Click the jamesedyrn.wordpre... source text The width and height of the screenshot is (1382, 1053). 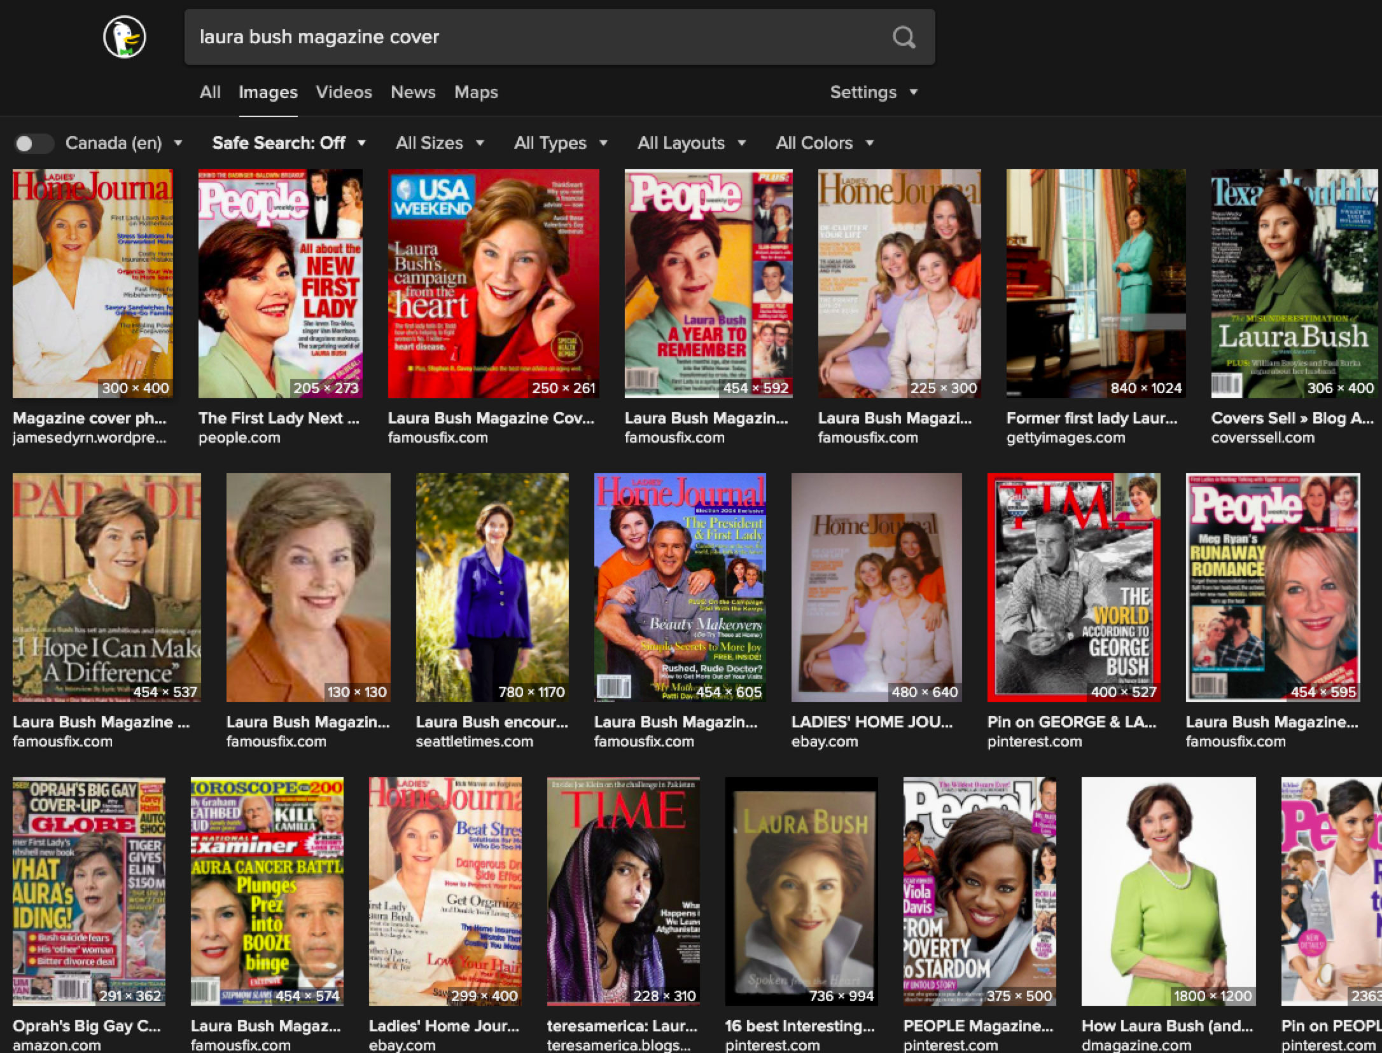[x=89, y=438]
